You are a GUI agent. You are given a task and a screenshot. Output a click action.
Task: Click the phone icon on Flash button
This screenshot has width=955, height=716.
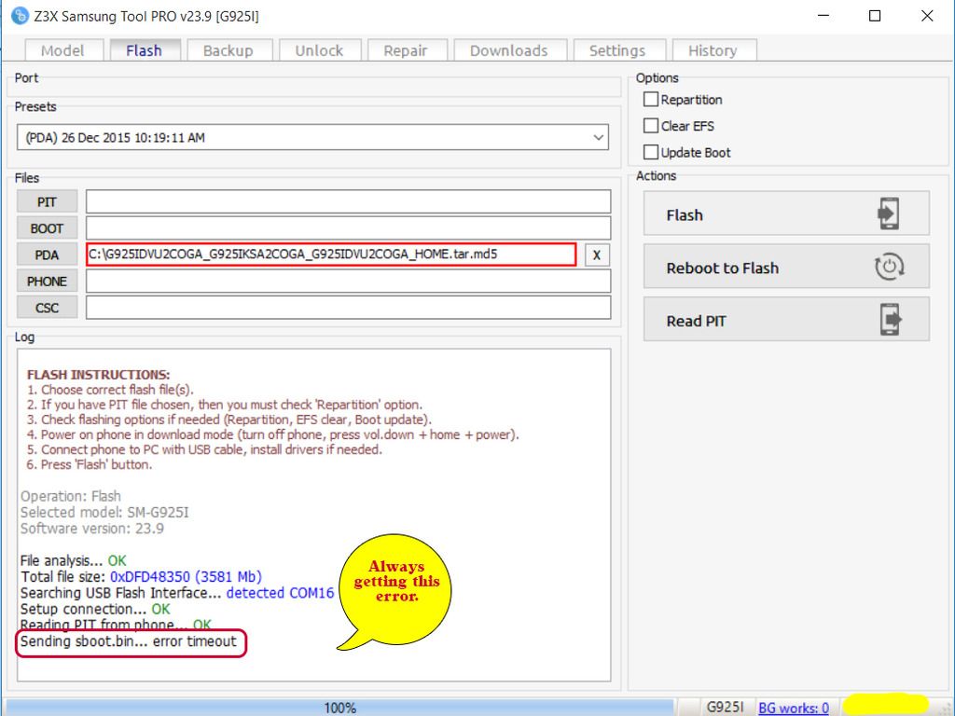pos(889,213)
